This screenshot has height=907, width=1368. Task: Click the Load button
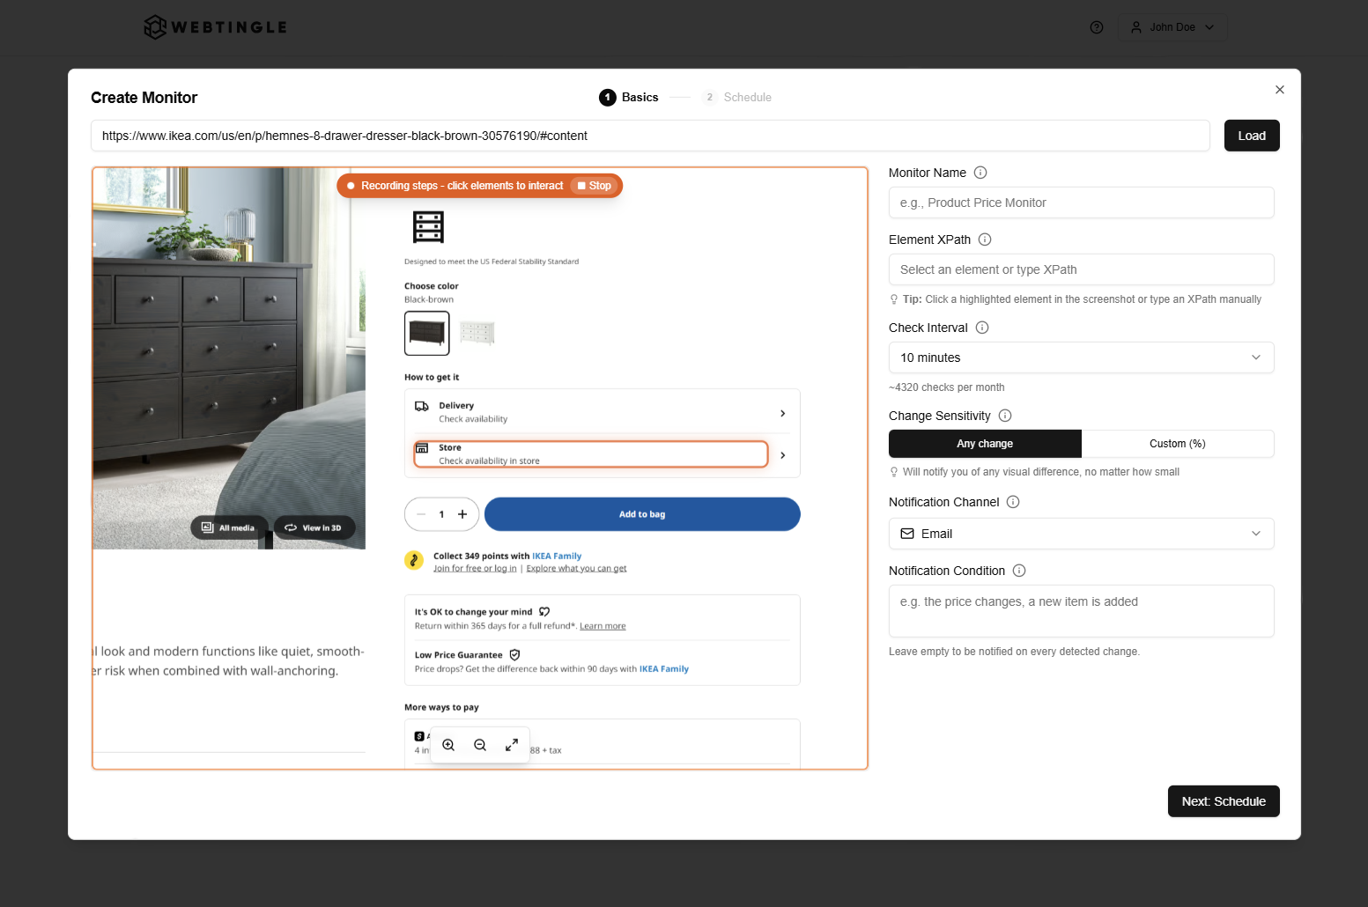(1252, 136)
